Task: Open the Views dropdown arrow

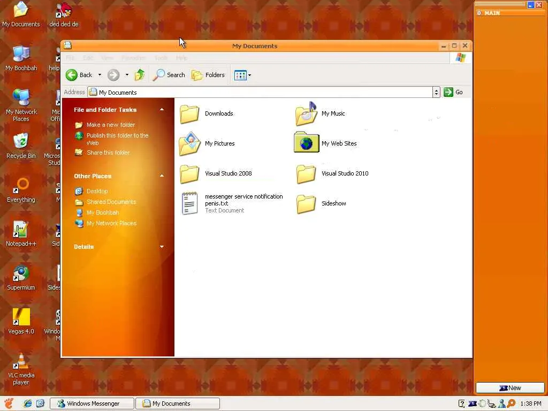Action: tap(249, 75)
